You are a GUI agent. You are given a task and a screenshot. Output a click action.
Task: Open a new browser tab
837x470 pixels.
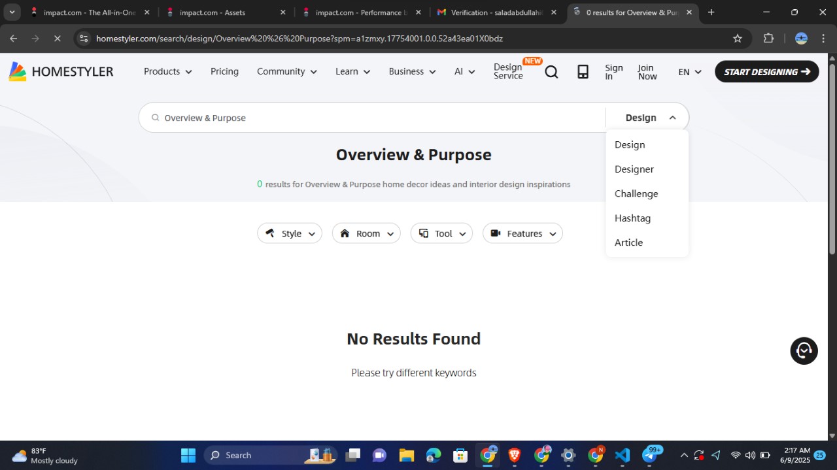tap(711, 12)
